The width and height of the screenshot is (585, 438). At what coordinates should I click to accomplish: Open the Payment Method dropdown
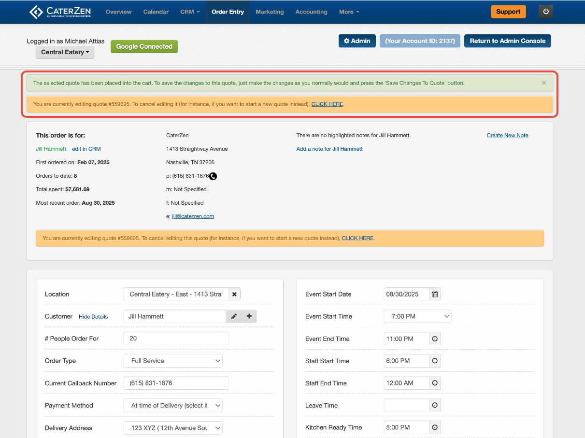[x=173, y=406]
